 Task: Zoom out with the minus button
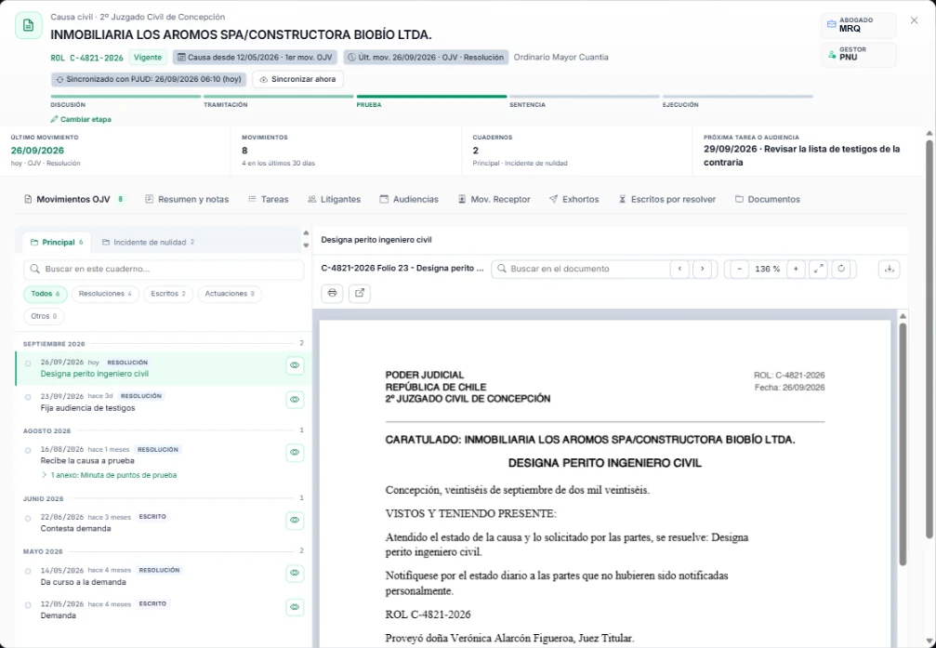point(739,269)
